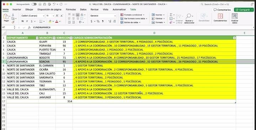Image resolution: width=256 pixels, height=130 pixels.
Task: Toggle underline S formatting
Action: click(x=32, y=21)
